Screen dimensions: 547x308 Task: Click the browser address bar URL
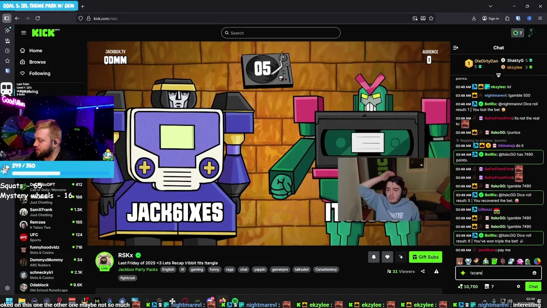click(106, 18)
